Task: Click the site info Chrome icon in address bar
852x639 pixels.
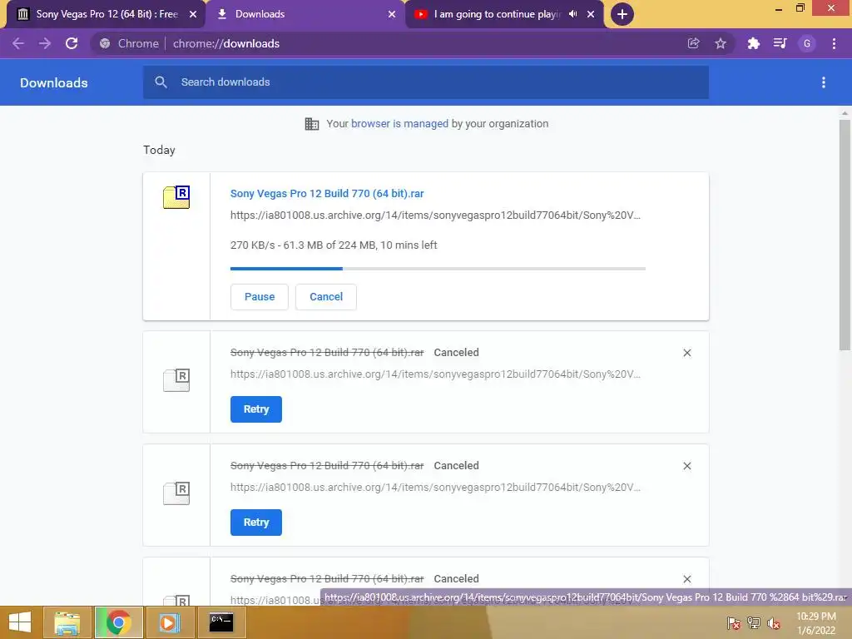Action: [x=105, y=43]
